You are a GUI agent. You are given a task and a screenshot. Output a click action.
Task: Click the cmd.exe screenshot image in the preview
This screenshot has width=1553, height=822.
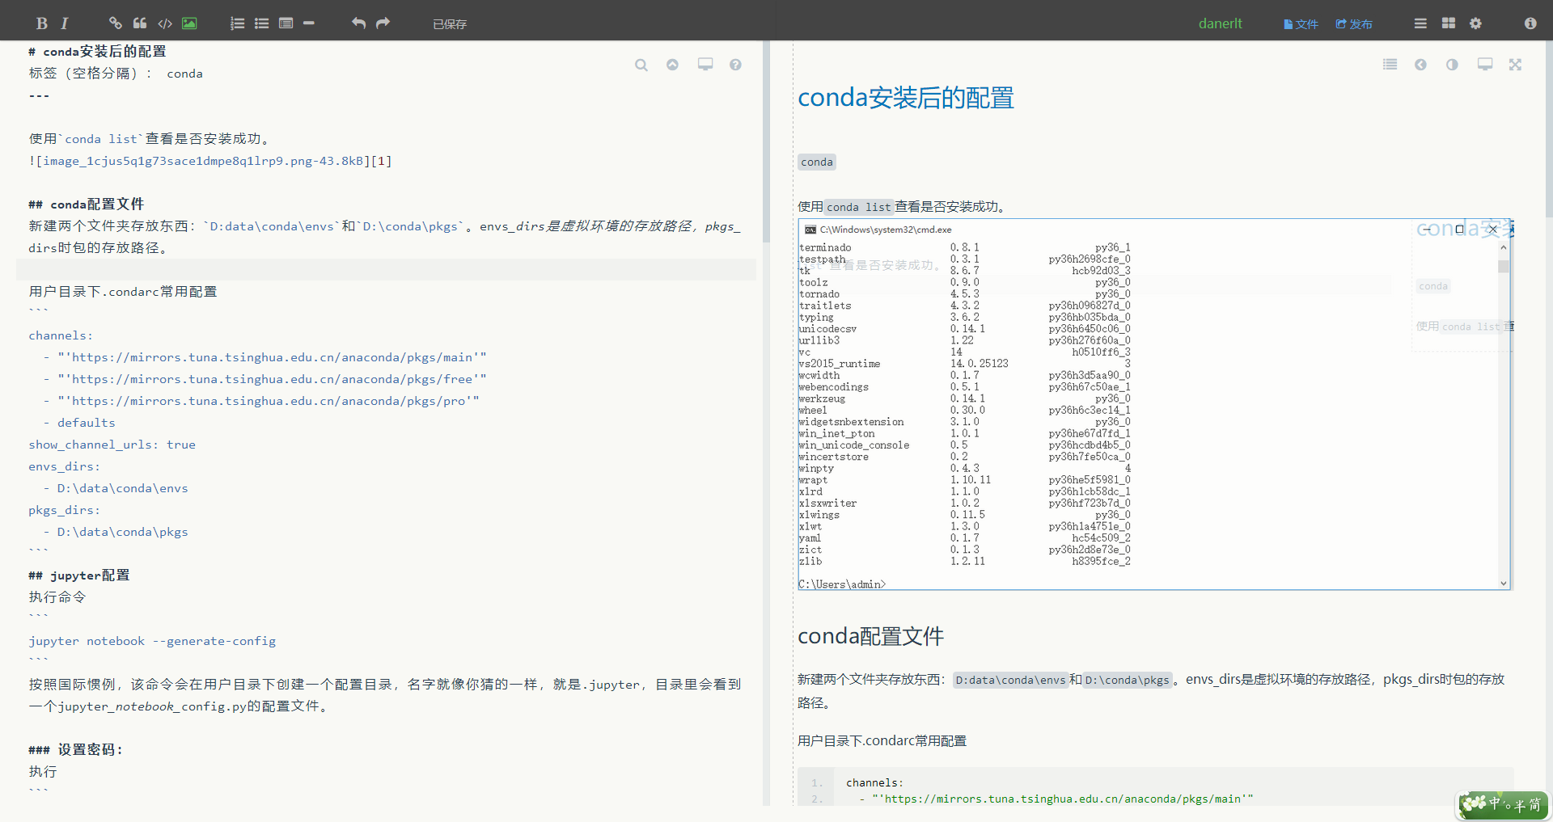point(1154,404)
